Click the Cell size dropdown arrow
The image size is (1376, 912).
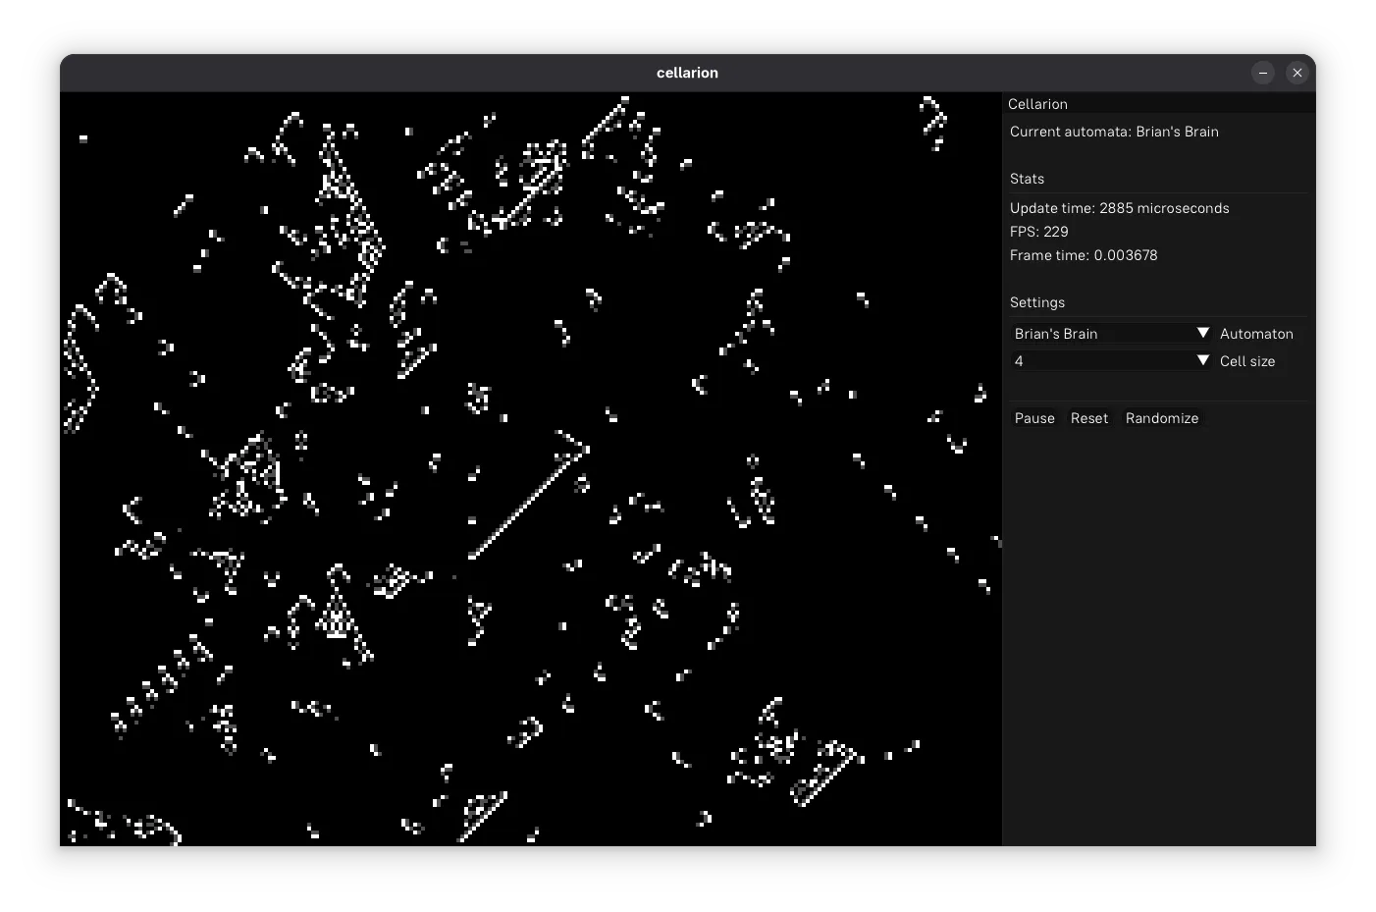(x=1203, y=361)
